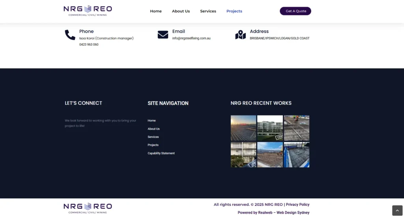Click About Us in footer site navigation
The image size is (404, 218).
point(153,129)
